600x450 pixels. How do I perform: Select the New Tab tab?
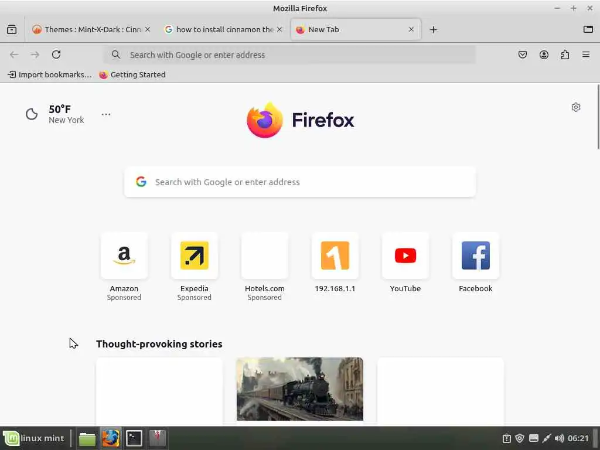pyautogui.click(x=356, y=29)
